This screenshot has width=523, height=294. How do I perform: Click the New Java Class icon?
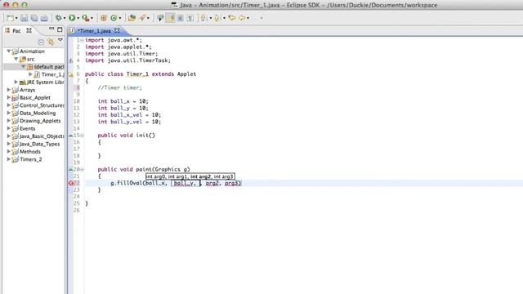point(114,18)
